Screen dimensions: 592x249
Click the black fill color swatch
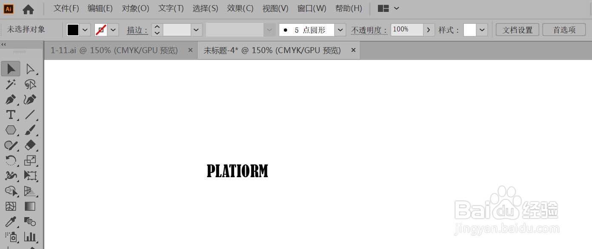click(x=73, y=30)
